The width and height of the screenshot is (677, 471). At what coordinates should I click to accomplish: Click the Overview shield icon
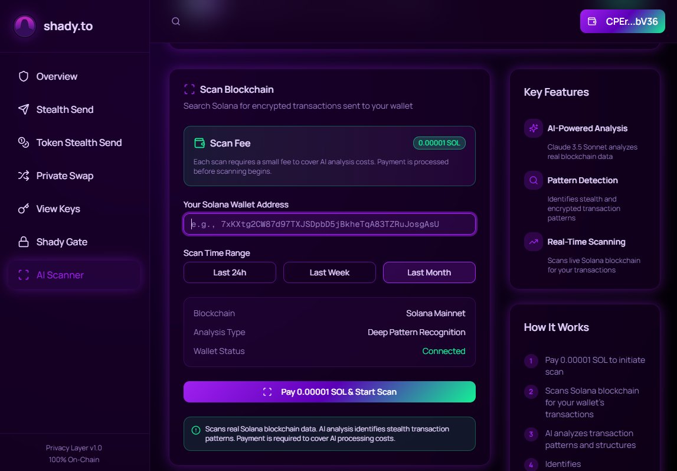(24, 76)
